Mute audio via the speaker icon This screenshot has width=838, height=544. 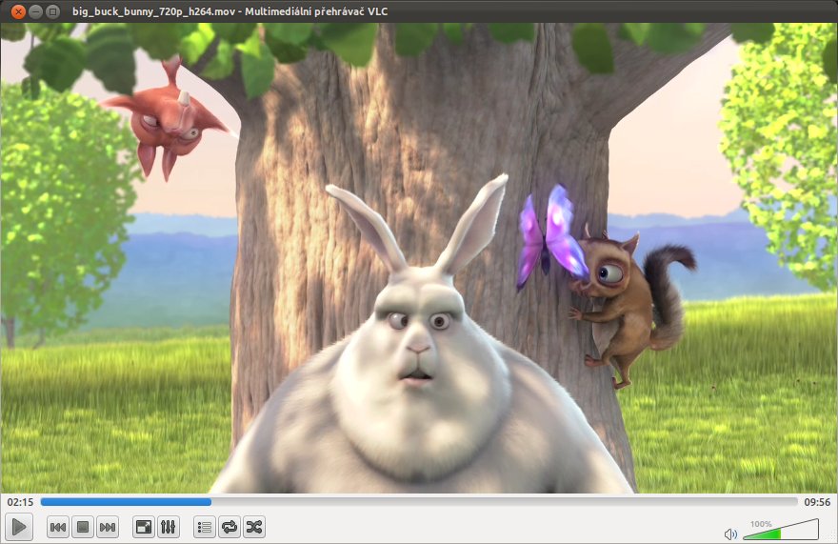(x=730, y=534)
